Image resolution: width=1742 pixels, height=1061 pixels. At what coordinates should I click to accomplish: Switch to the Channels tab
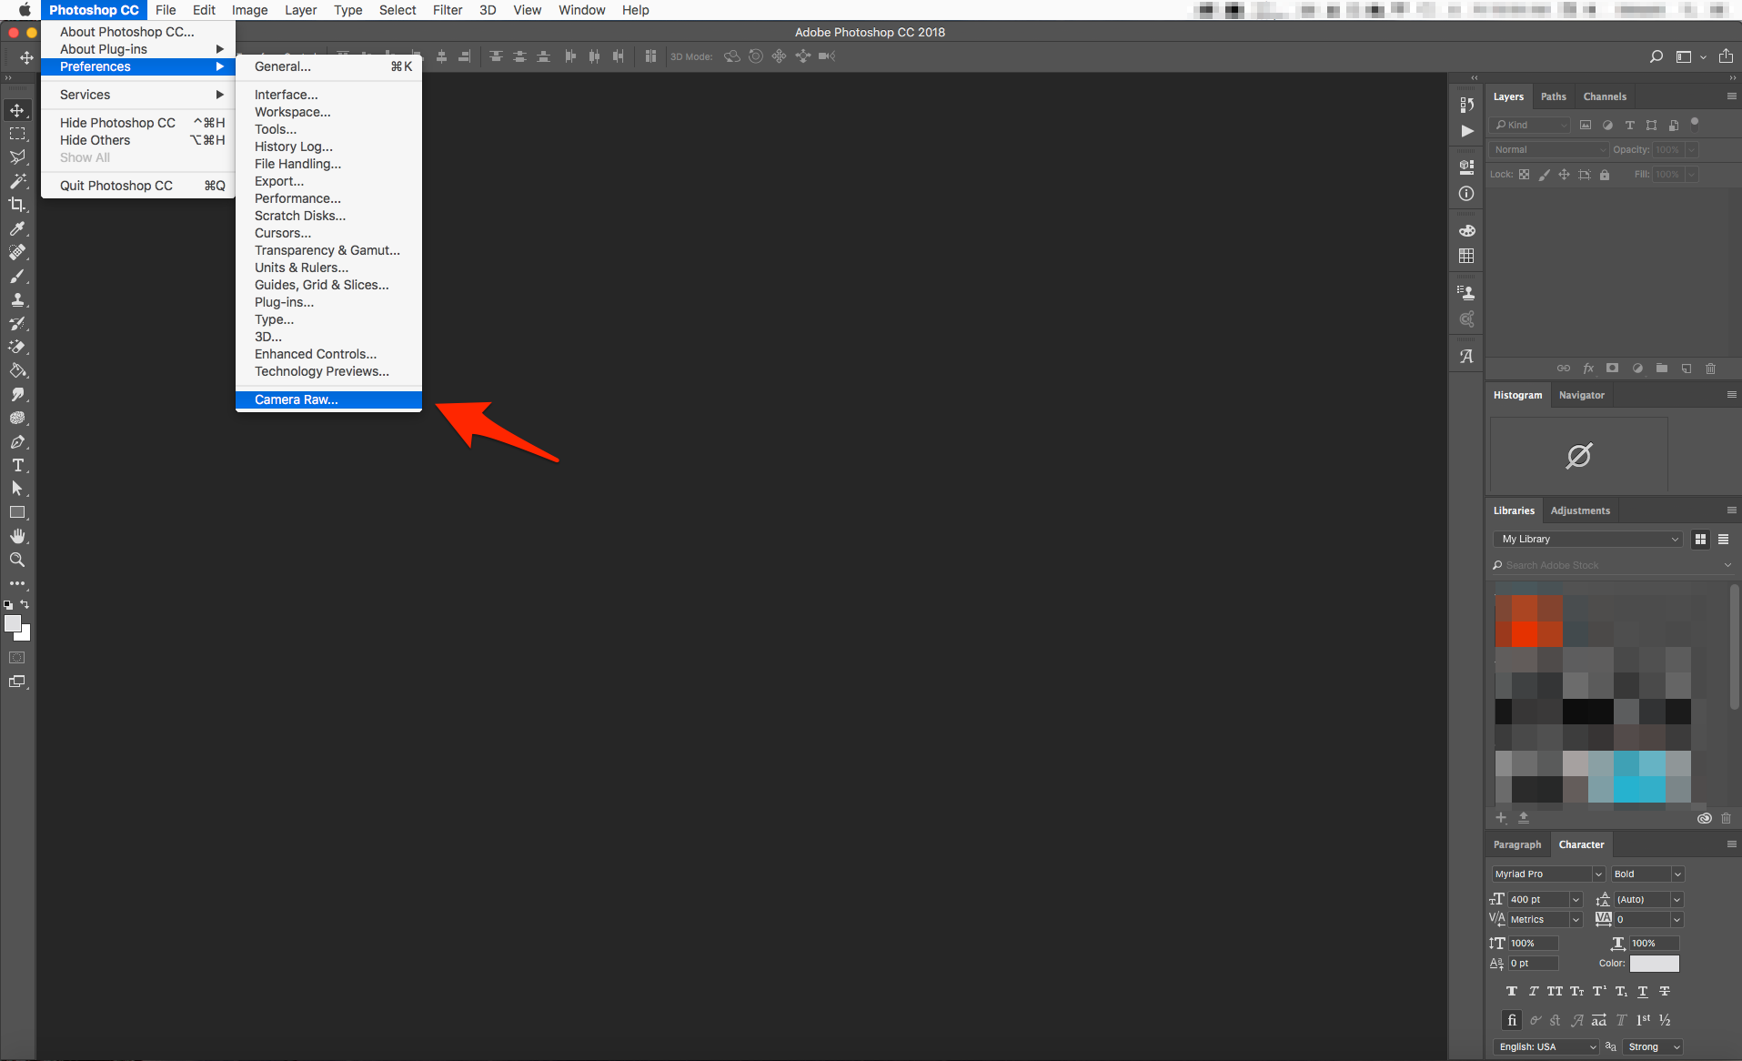[x=1604, y=96]
